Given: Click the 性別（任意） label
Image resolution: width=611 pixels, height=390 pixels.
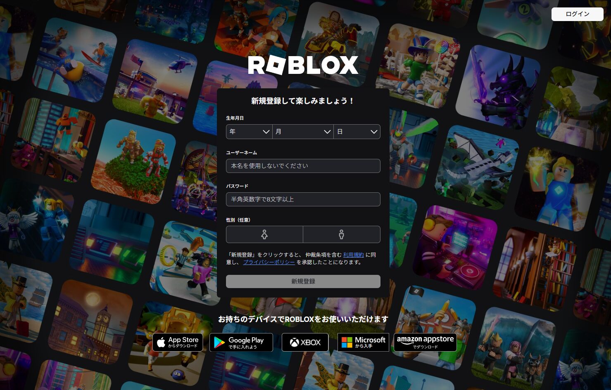Looking at the screenshot, I should [238, 220].
